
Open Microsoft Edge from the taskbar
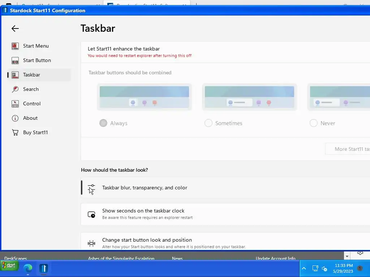[28, 268]
